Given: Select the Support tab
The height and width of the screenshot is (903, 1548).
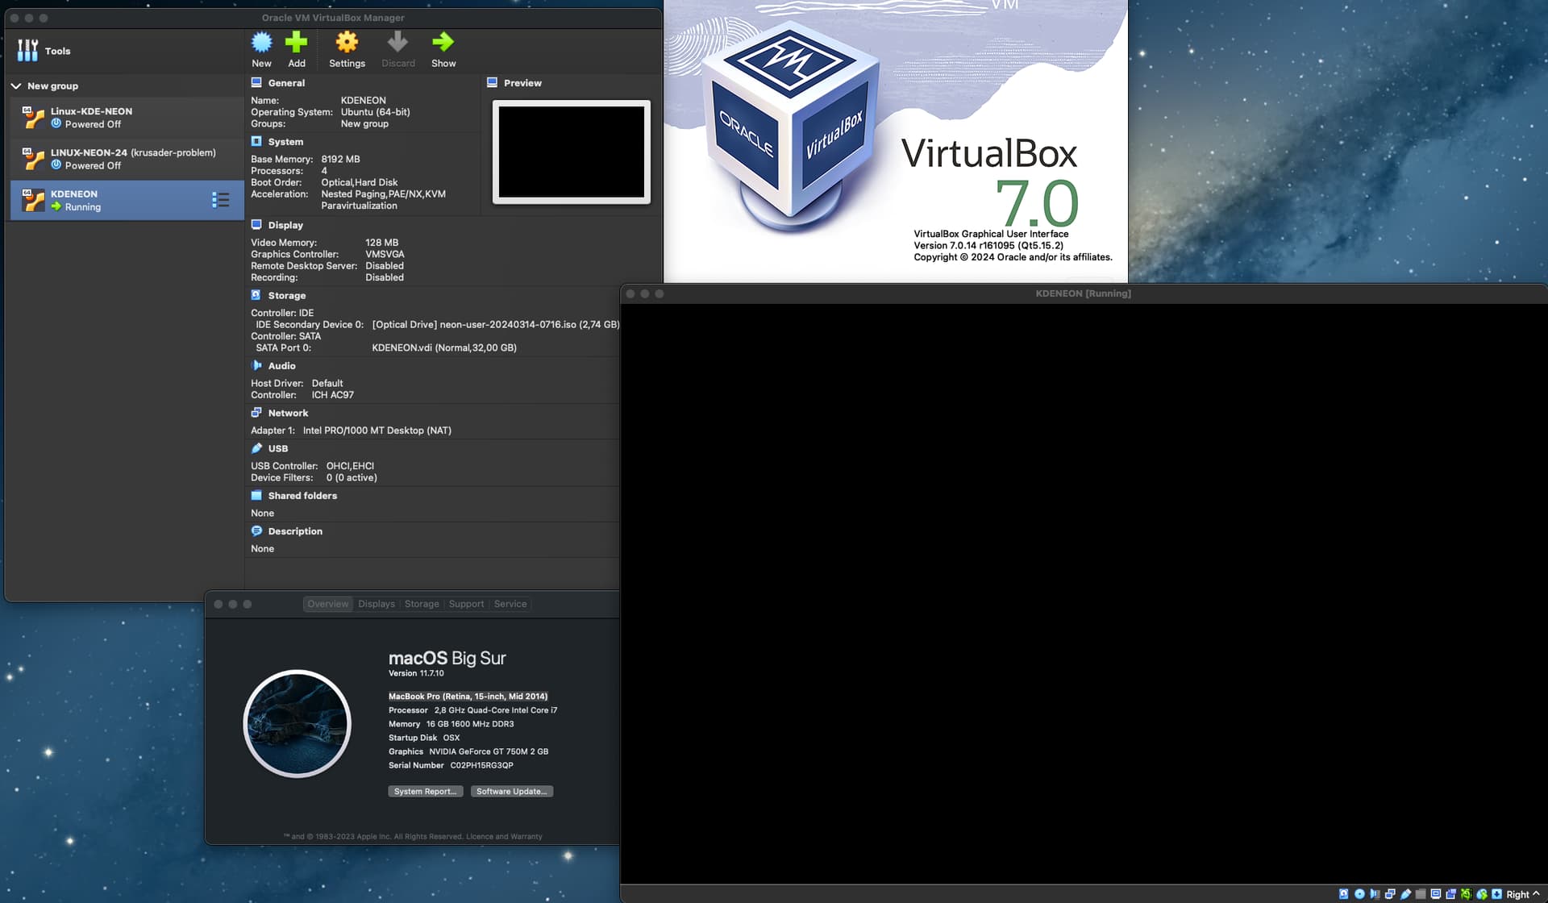Looking at the screenshot, I should [x=466, y=604].
